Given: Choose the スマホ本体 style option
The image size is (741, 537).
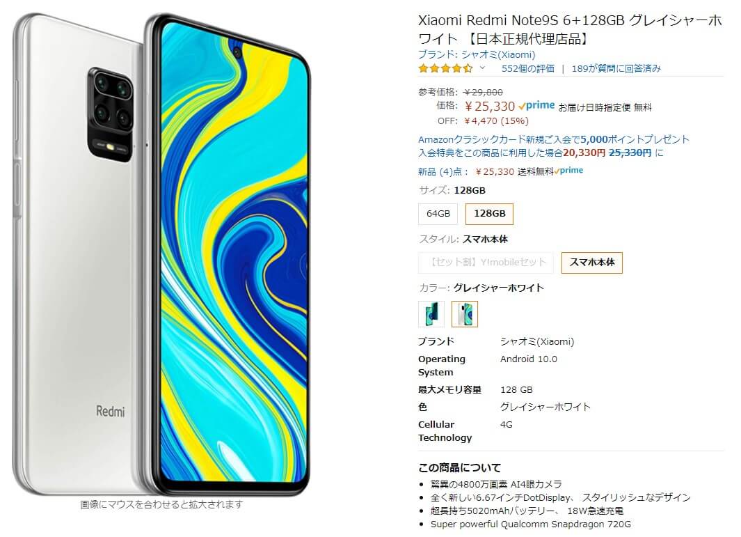Looking at the screenshot, I should pos(591,263).
